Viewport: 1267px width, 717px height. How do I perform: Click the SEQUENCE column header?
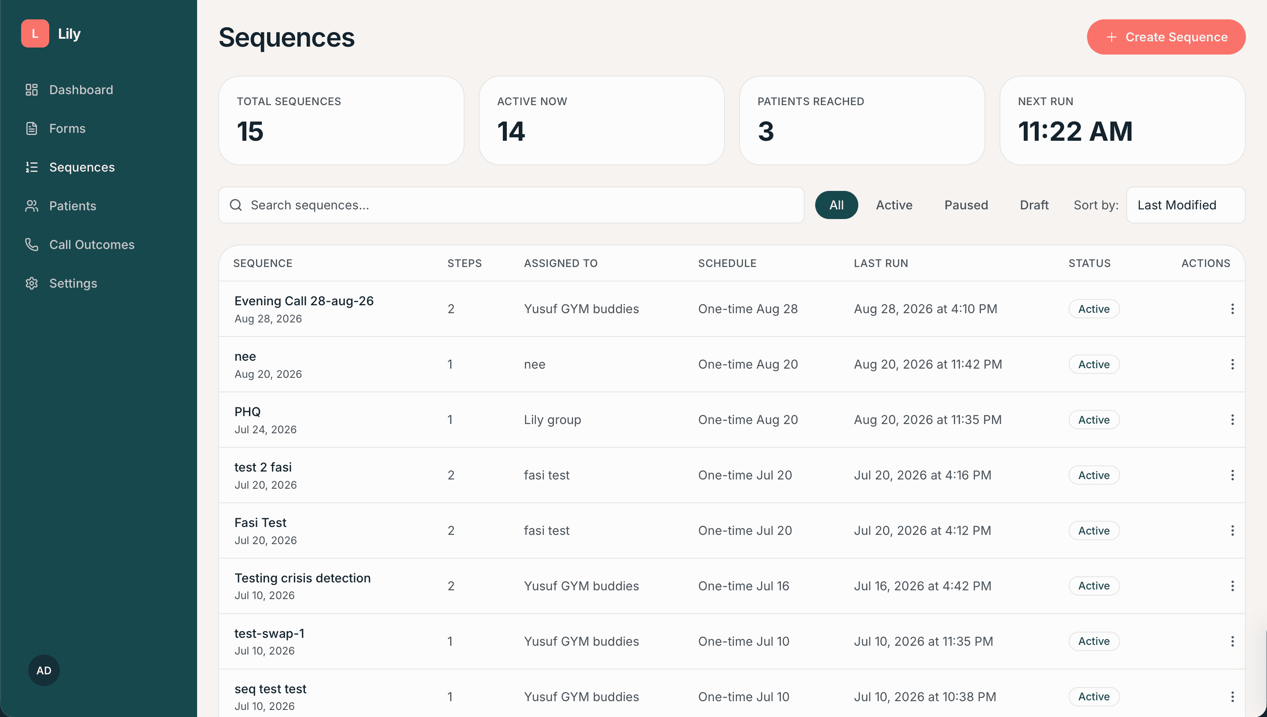pyautogui.click(x=263, y=263)
